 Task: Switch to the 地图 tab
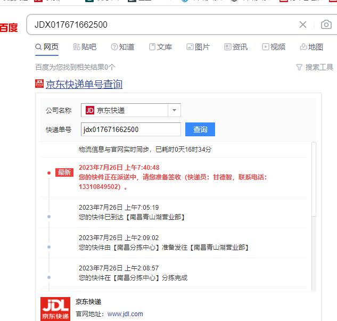[x=311, y=47]
